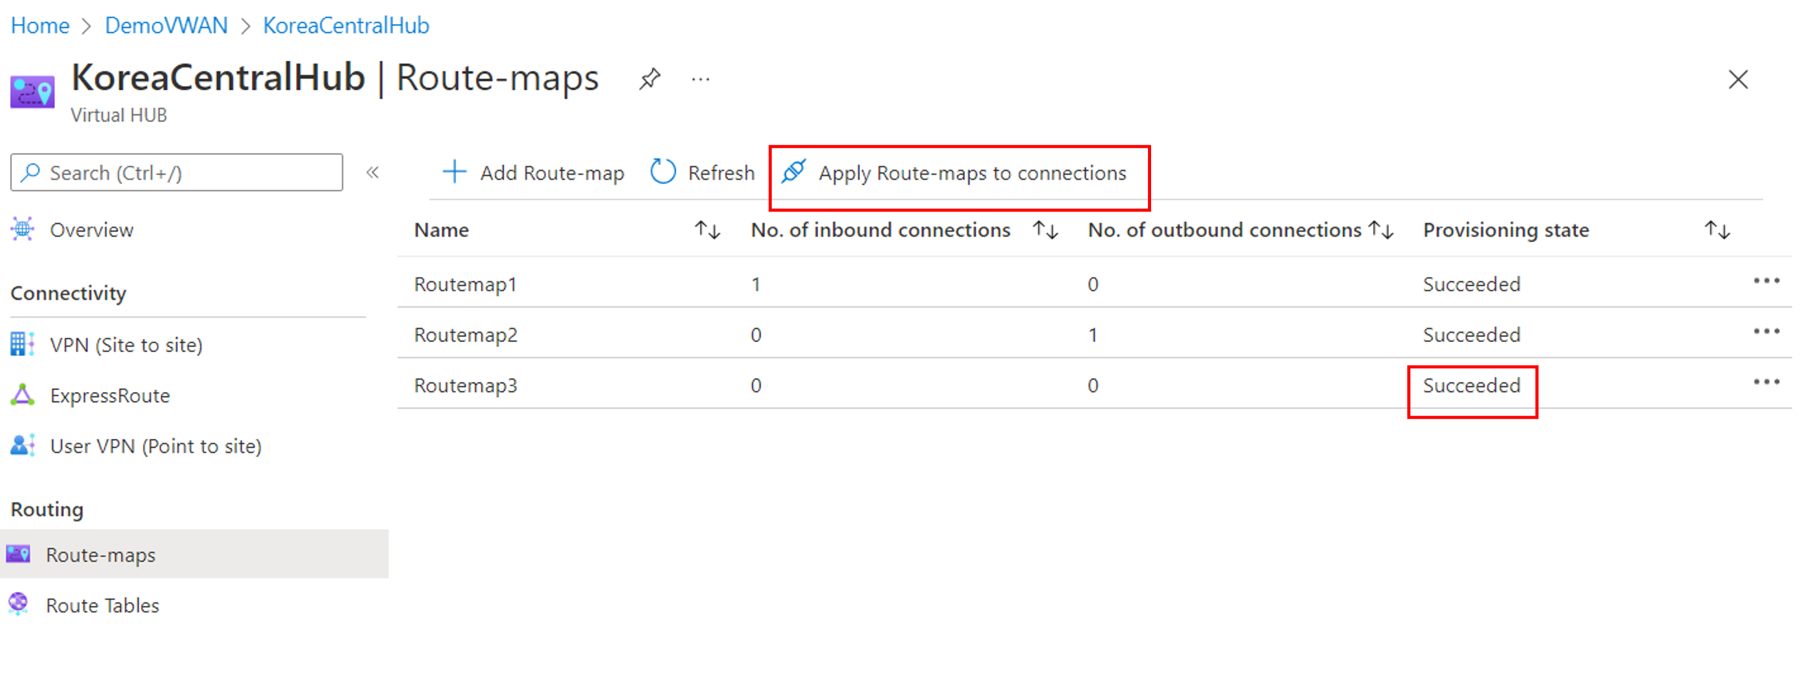This screenshot has width=1801, height=686.
Task: Click Apply Route-maps to connections
Action: (x=971, y=172)
